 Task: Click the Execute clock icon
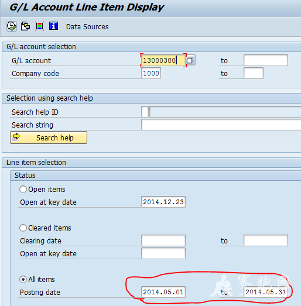tap(12, 26)
